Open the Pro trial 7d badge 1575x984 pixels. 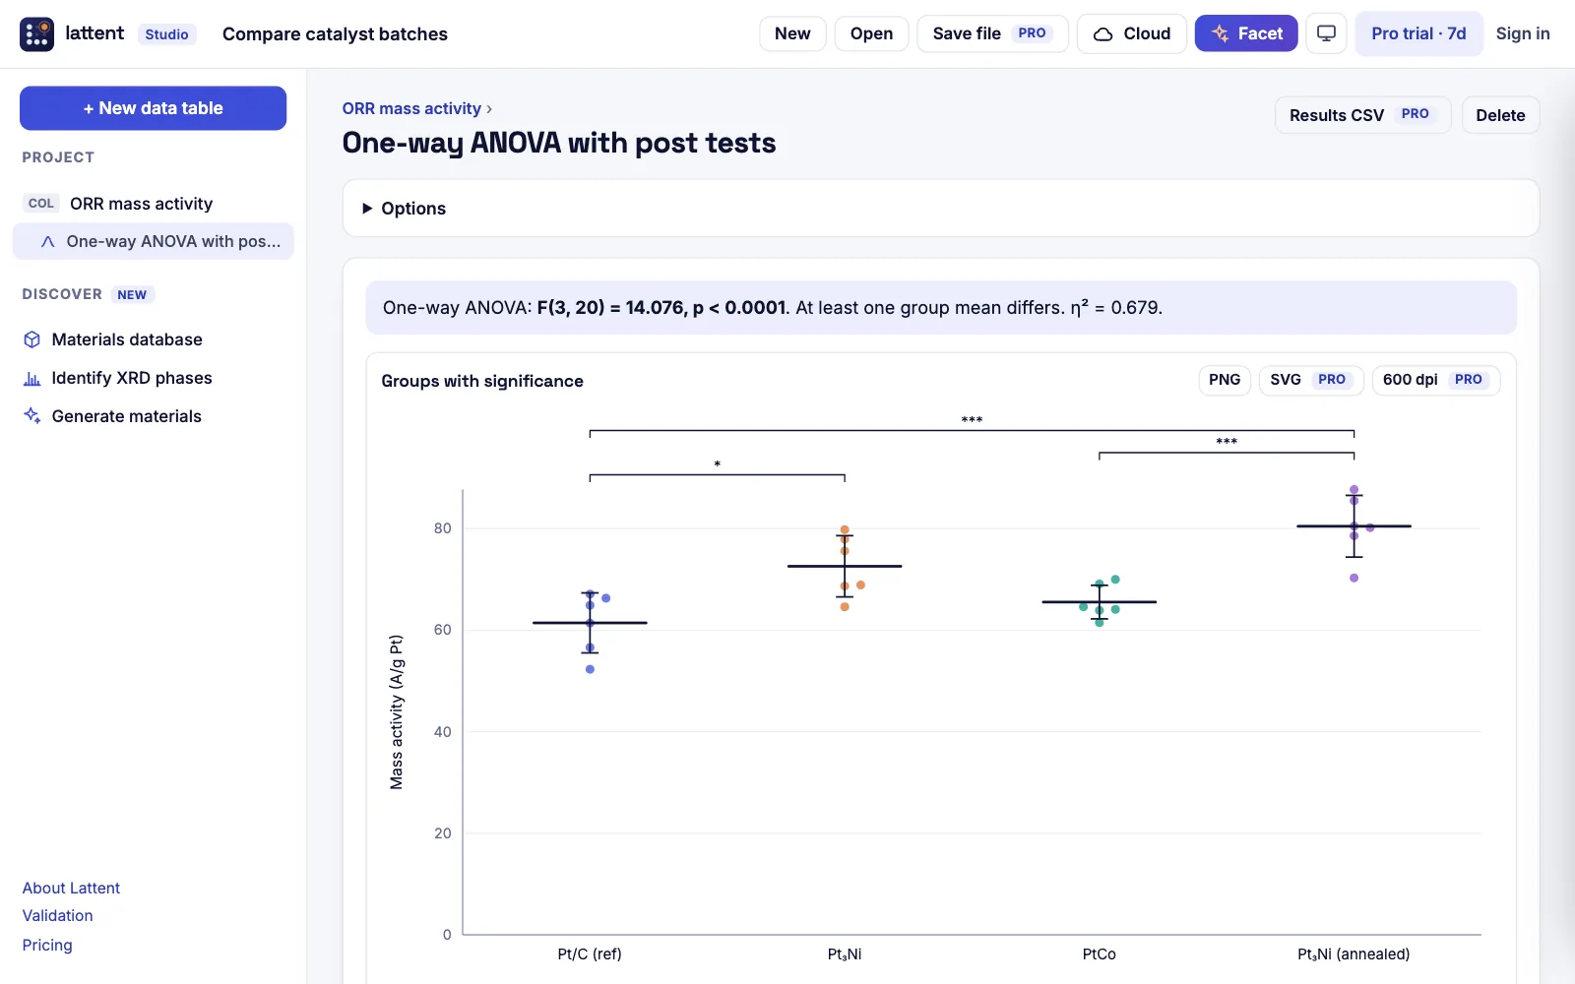(x=1418, y=33)
